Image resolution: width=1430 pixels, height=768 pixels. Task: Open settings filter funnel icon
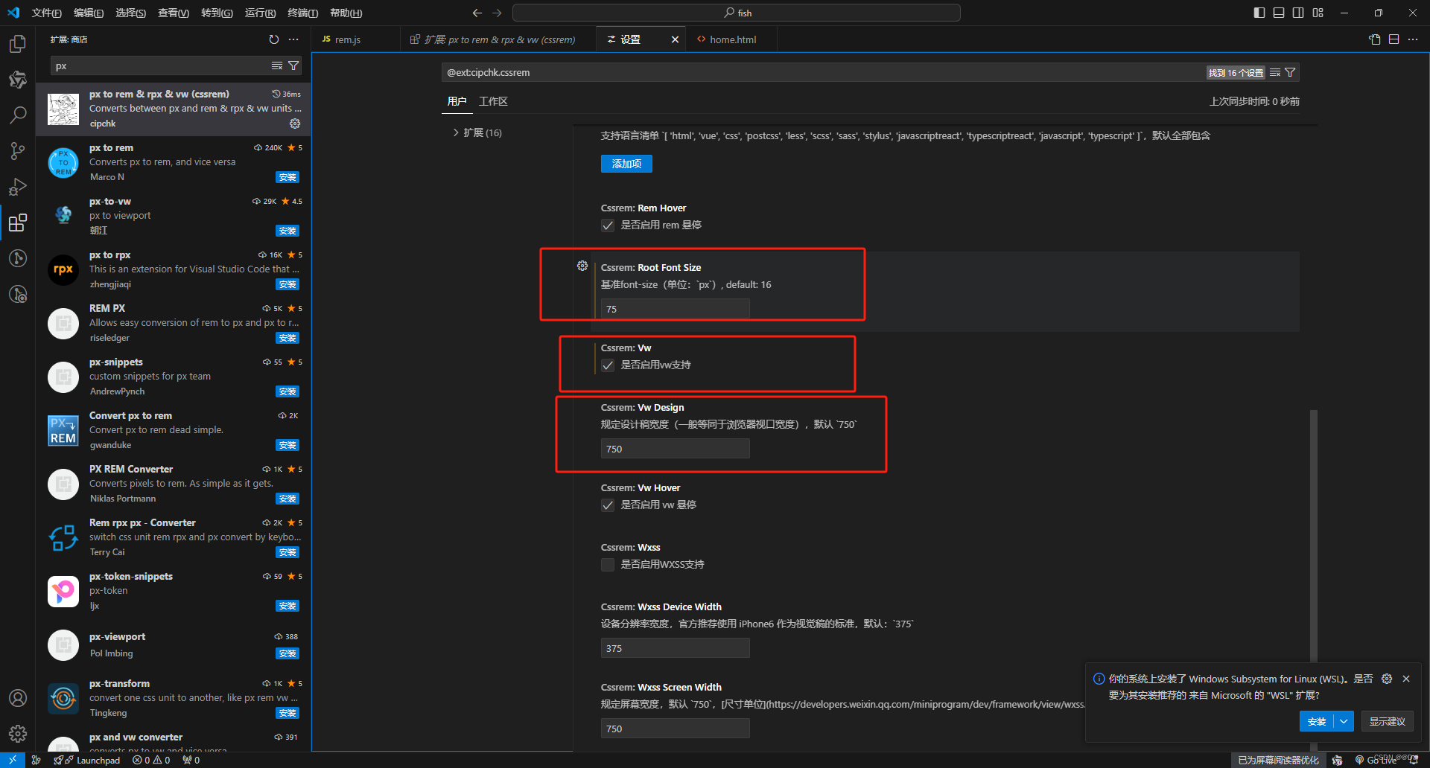[1291, 72]
